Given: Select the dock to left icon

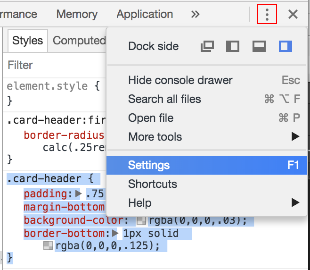Looking at the screenshot, I should pyautogui.click(x=233, y=46).
